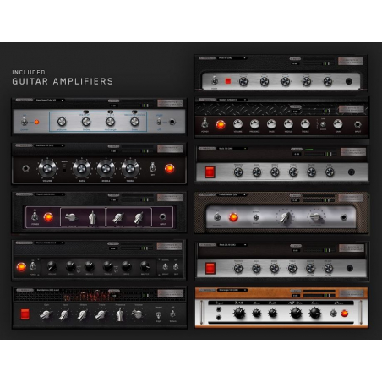Viewport: 382px width, 382px height.
Task: Click the MIDDLE chrome dial on the black amp
Action: 106,168
